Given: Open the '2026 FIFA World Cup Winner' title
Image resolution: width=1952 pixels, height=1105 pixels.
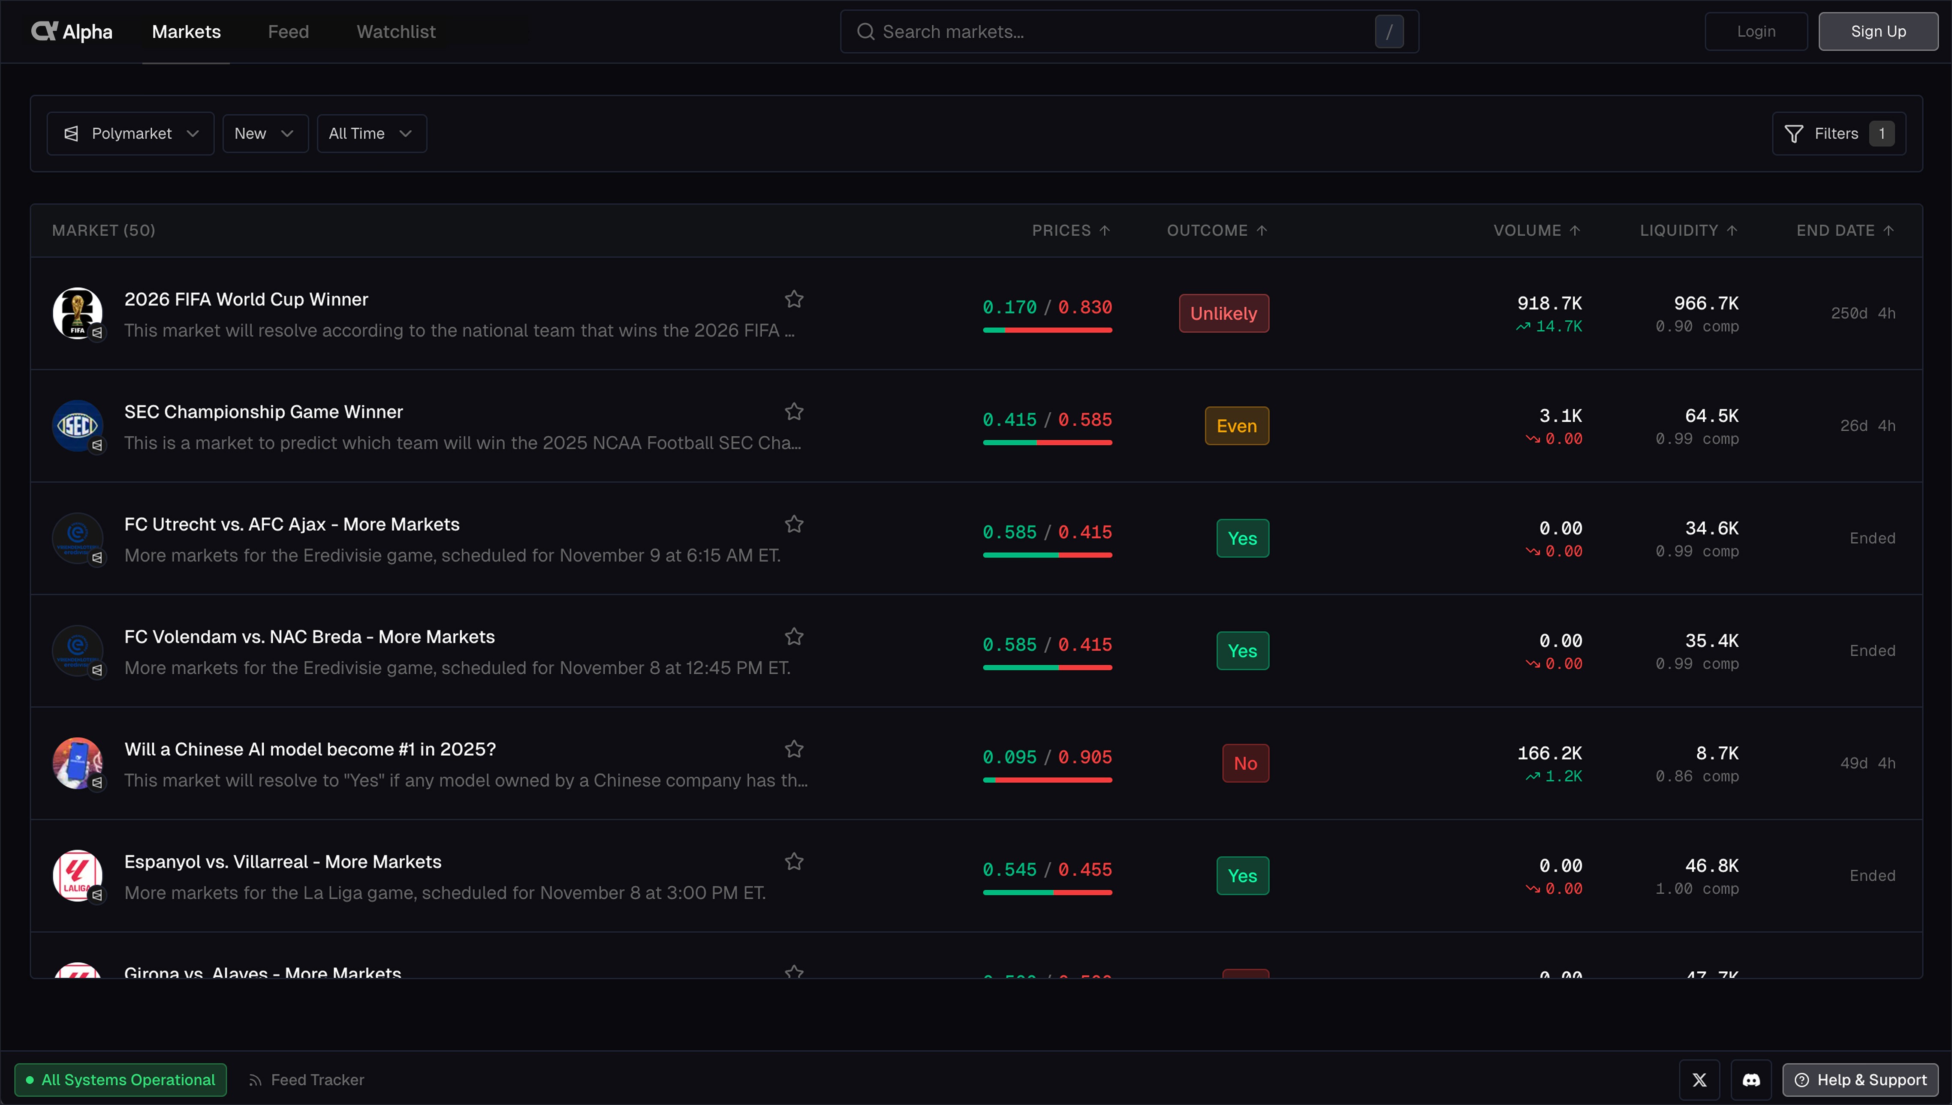Looking at the screenshot, I should point(246,299).
